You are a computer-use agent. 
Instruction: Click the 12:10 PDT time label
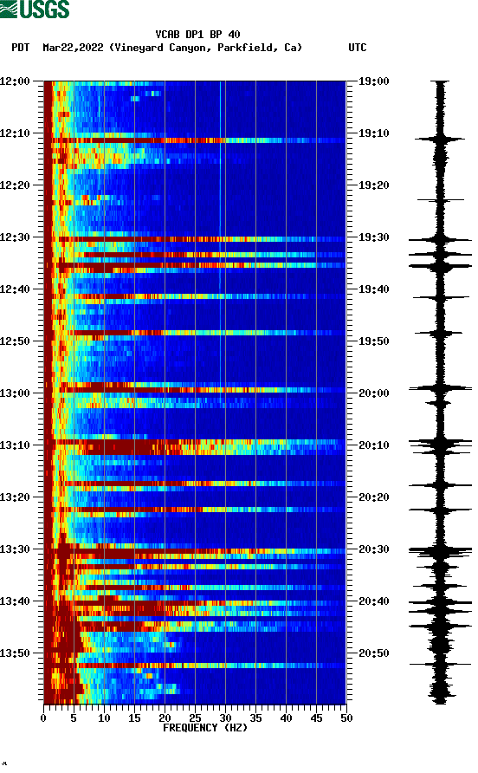15,133
